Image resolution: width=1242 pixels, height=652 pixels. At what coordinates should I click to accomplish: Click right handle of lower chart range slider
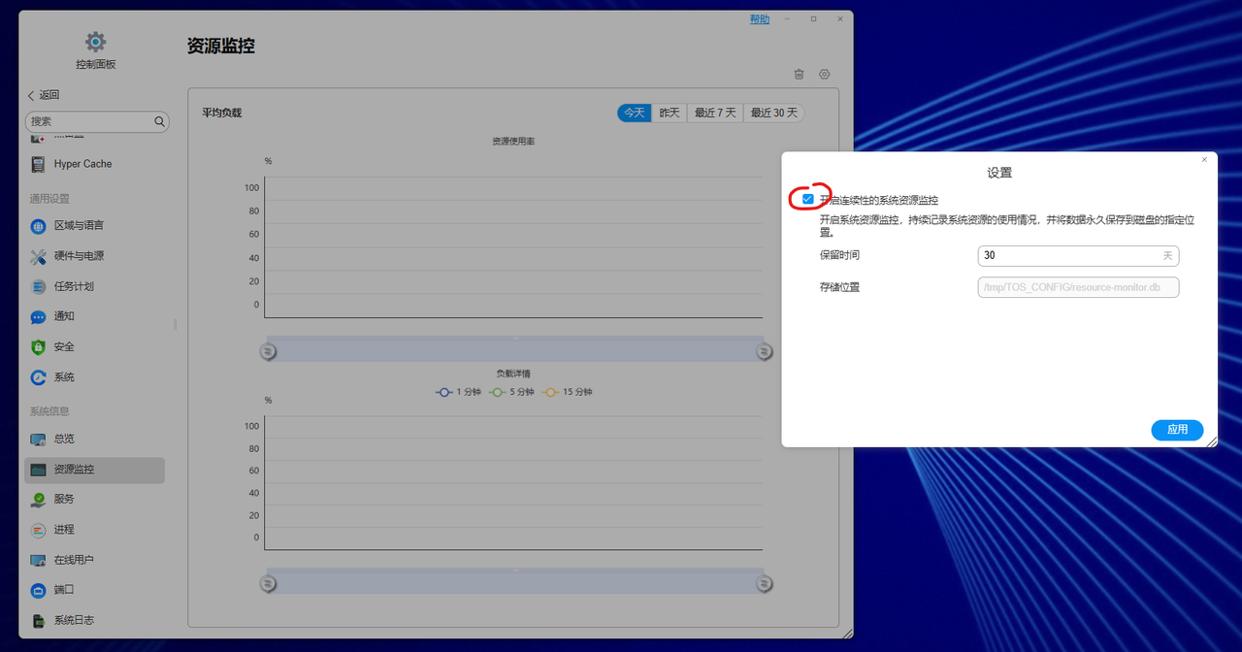765,583
